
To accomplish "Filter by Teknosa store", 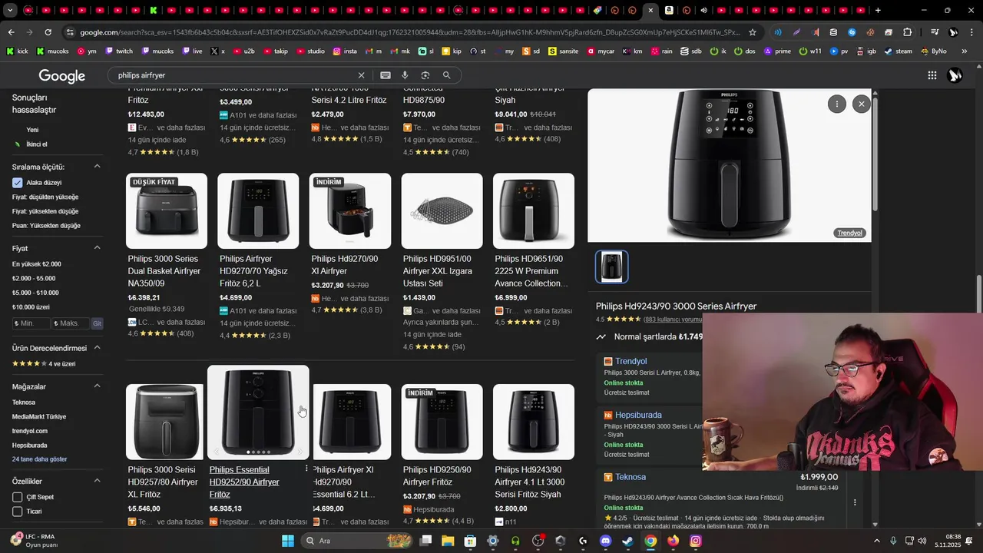I will pos(24,402).
